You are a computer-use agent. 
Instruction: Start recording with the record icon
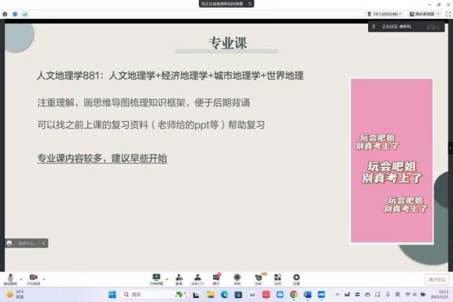click(238, 279)
